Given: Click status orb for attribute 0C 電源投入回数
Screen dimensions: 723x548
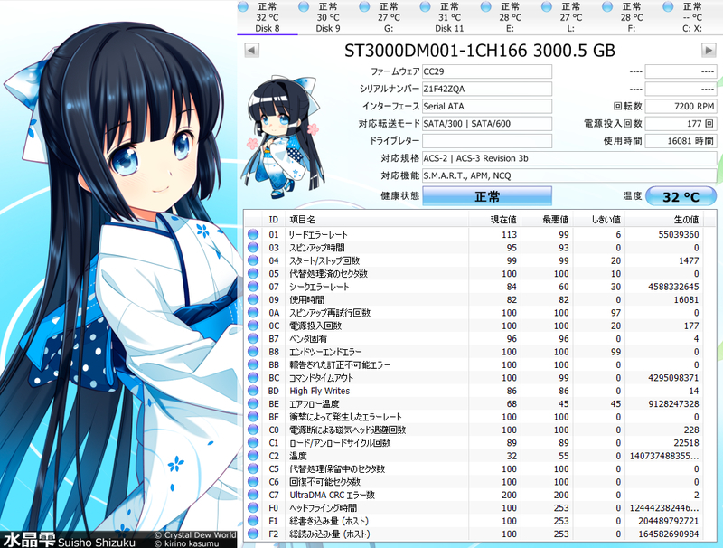Looking at the screenshot, I should point(253,326).
